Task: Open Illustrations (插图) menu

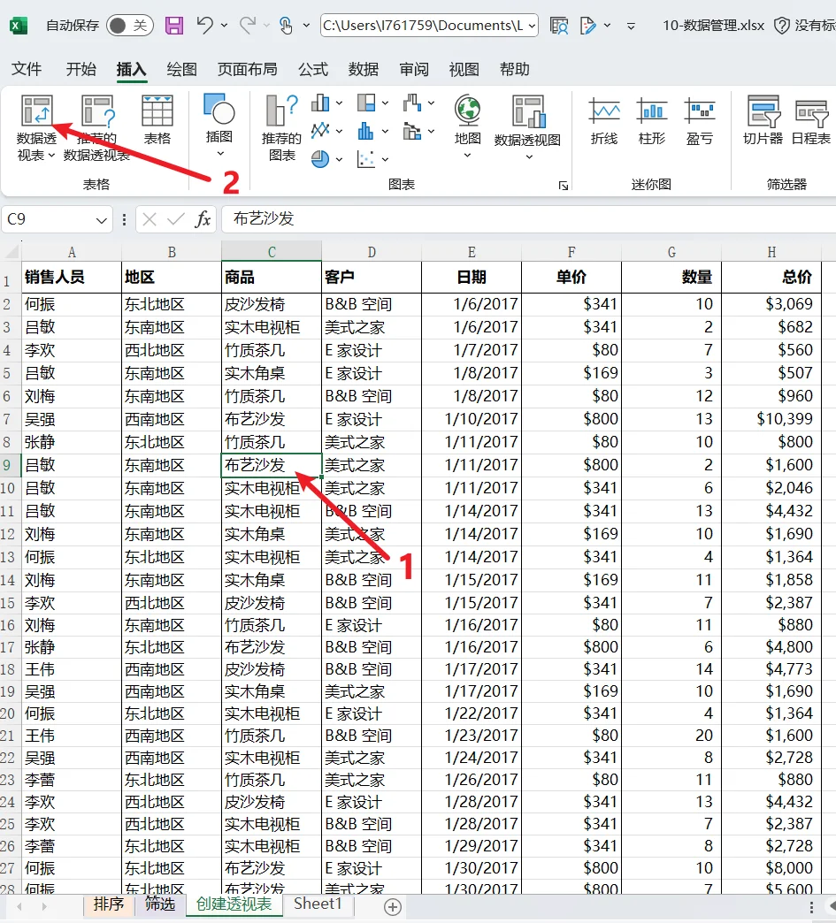Action: pos(219,125)
